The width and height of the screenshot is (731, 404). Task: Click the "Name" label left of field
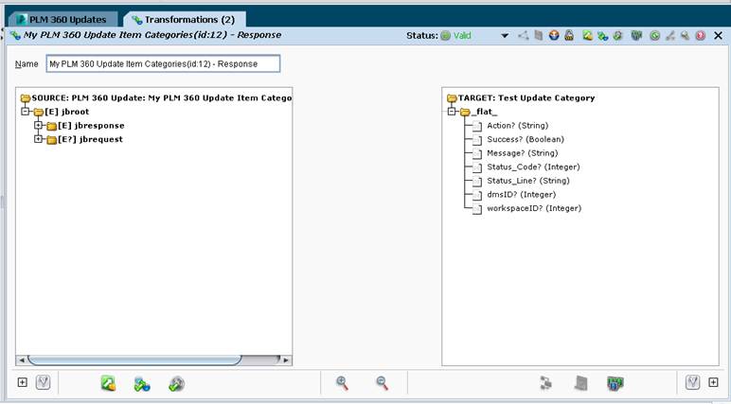click(x=27, y=63)
